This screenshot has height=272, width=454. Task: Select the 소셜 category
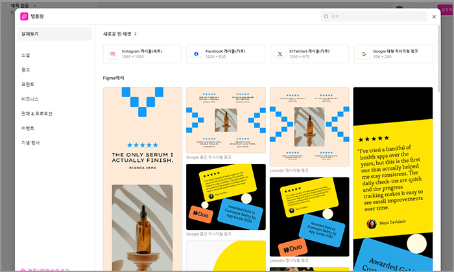pyautogui.click(x=25, y=55)
